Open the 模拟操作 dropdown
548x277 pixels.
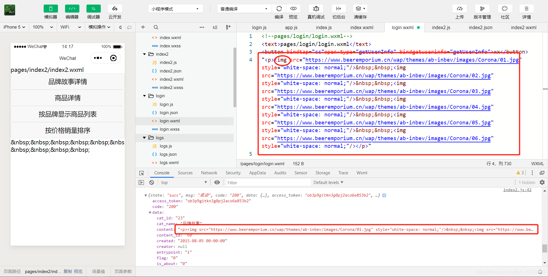tap(99, 27)
